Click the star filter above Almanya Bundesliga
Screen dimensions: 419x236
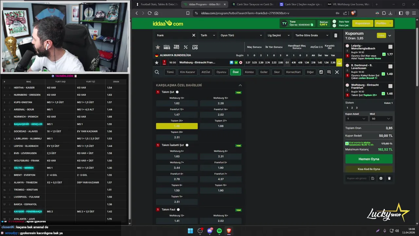point(158,47)
